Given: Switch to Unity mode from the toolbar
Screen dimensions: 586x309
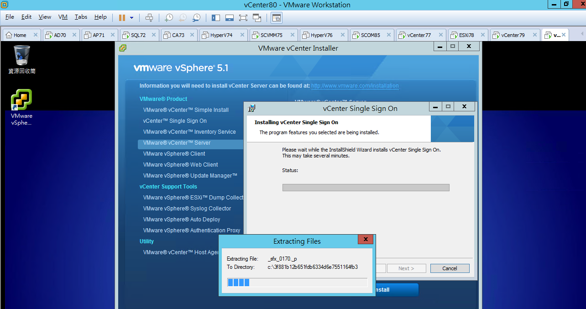Looking at the screenshot, I should (x=257, y=18).
